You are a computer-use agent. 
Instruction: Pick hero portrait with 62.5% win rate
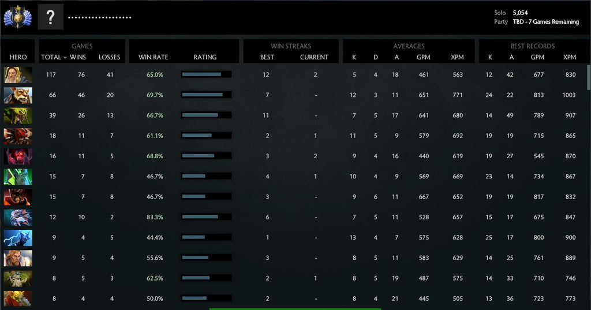pos(18,278)
